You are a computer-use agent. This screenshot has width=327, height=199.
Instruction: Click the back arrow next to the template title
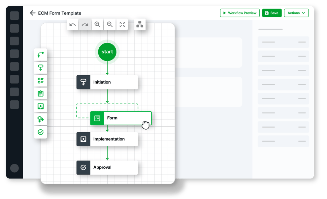click(x=33, y=13)
